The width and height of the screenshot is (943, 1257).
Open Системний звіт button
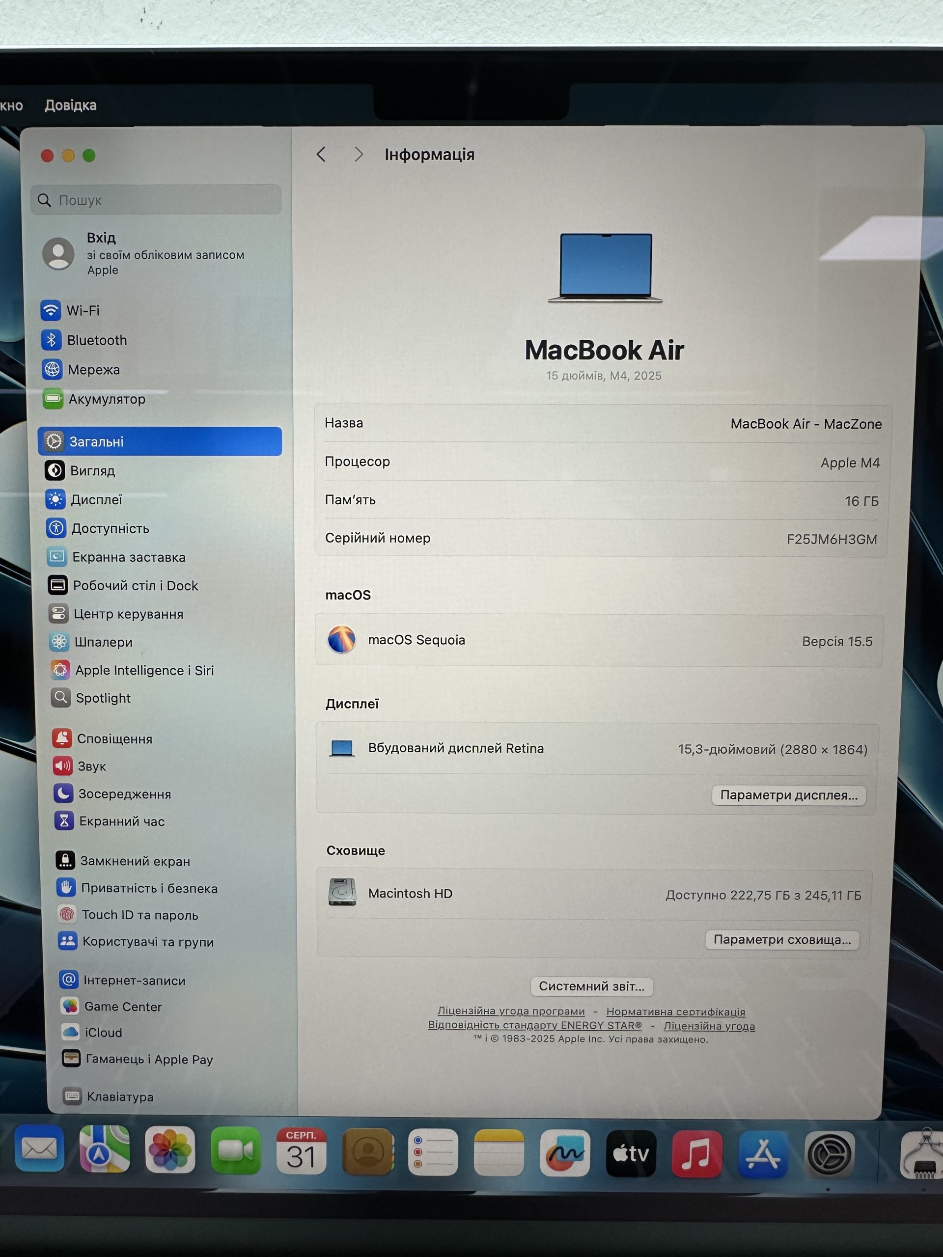click(x=592, y=986)
